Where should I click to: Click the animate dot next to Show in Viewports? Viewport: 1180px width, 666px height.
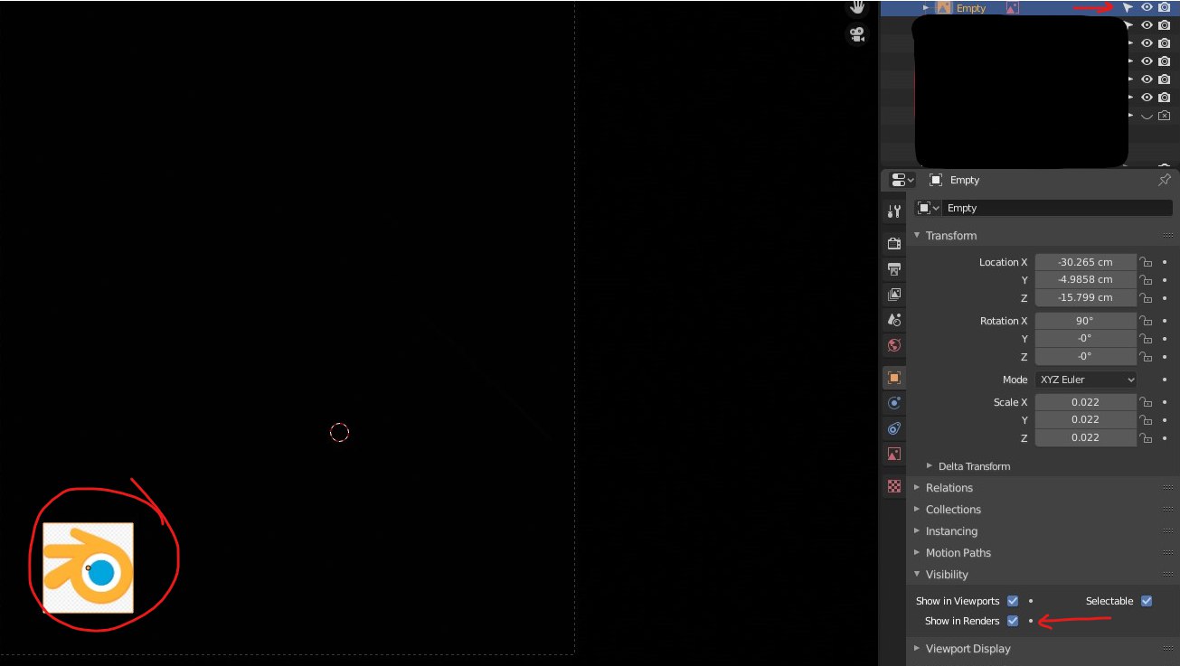pyautogui.click(x=1031, y=601)
